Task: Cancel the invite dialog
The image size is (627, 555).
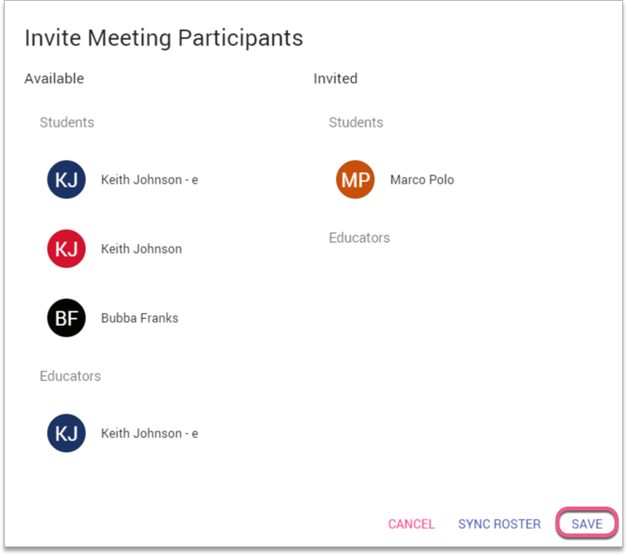Action: [411, 523]
